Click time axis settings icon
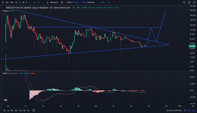The image size is (197, 113). pos(193,106)
